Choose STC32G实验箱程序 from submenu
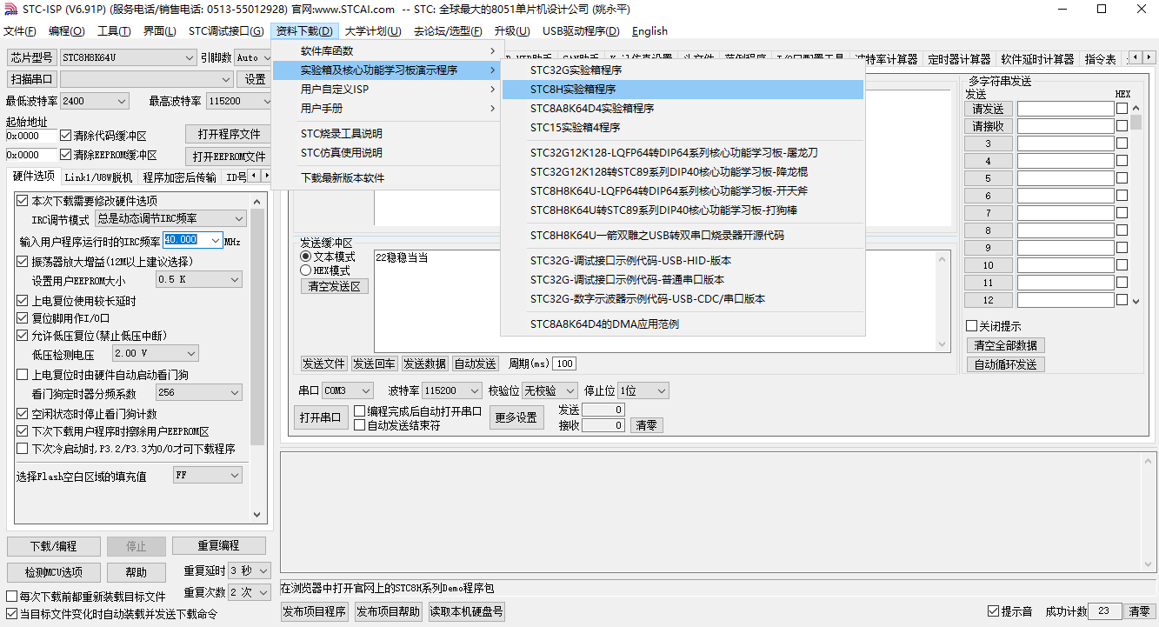The width and height of the screenshot is (1159, 627). pyautogui.click(x=683, y=70)
